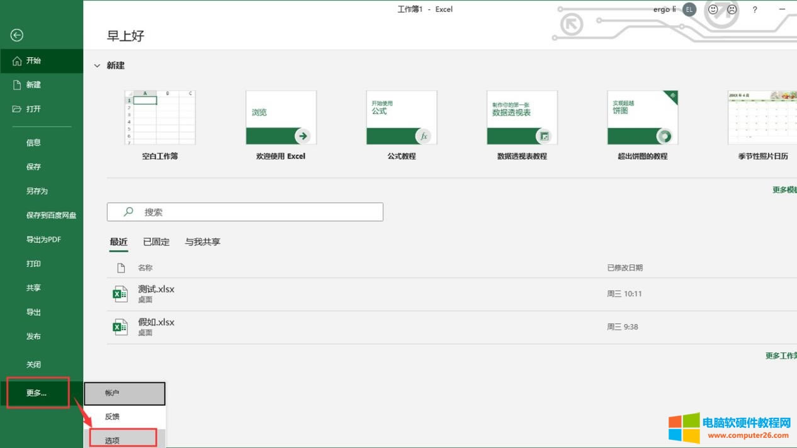Viewport: 797px width, 448px height.
Task: Click 关闭 in the sidebar
Action: click(42, 364)
